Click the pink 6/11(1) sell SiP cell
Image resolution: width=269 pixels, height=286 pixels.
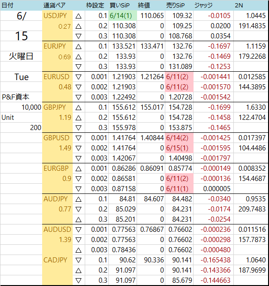179,189
